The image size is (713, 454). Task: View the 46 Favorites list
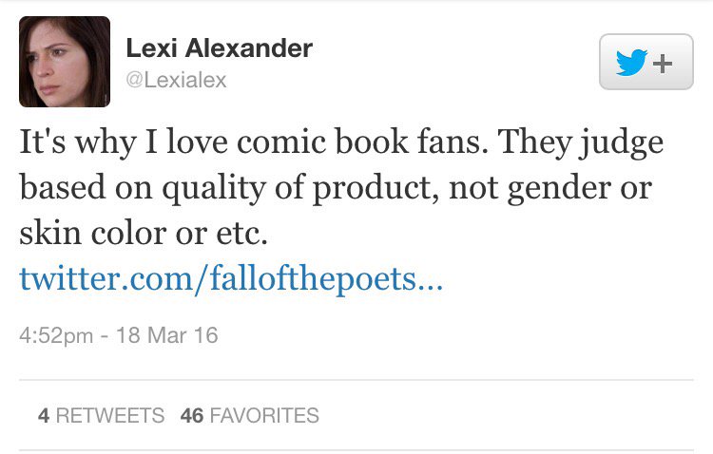[x=249, y=415]
